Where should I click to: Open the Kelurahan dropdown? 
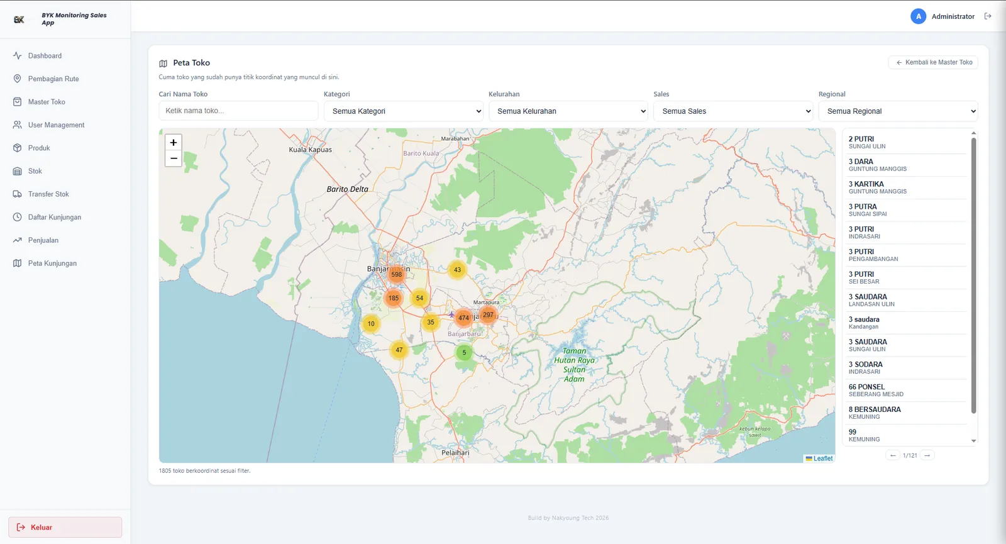pyautogui.click(x=568, y=111)
